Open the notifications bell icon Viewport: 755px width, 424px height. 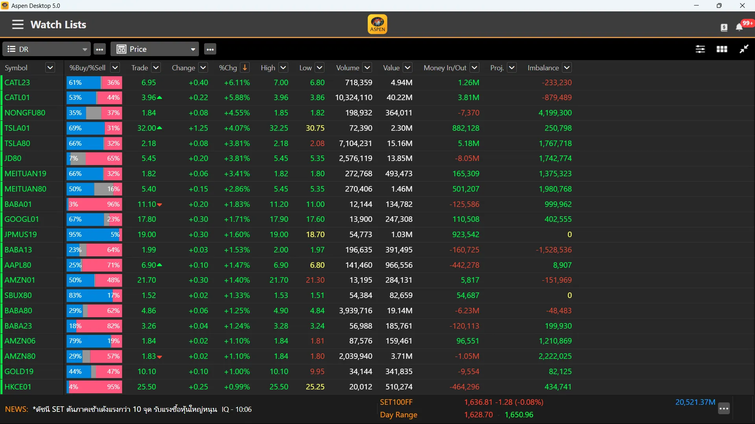tap(739, 27)
